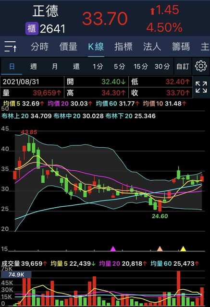
Task: Tap the 74.9K volume scale label
Action: pyautogui.click(x=16, y=274)
